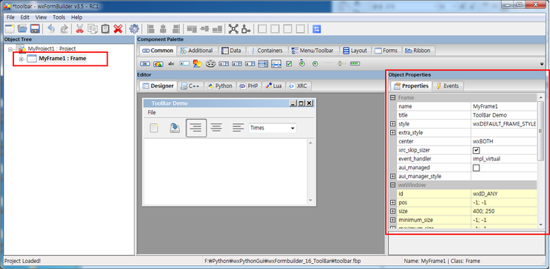550x269 pixels.
Task: Apply align bottom from main toolbar
Action: (x=217, y=29)
